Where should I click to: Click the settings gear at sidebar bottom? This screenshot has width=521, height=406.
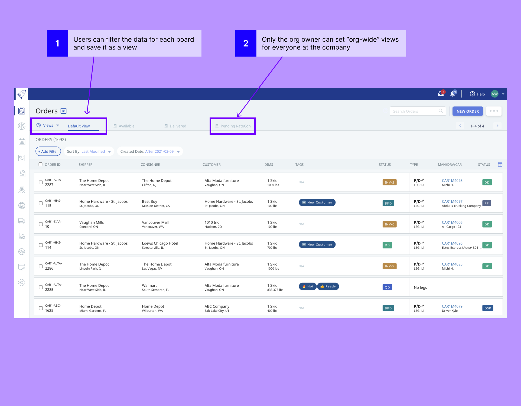[22, 282]
